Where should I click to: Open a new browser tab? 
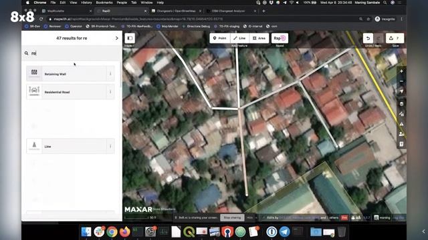[263, 11]
